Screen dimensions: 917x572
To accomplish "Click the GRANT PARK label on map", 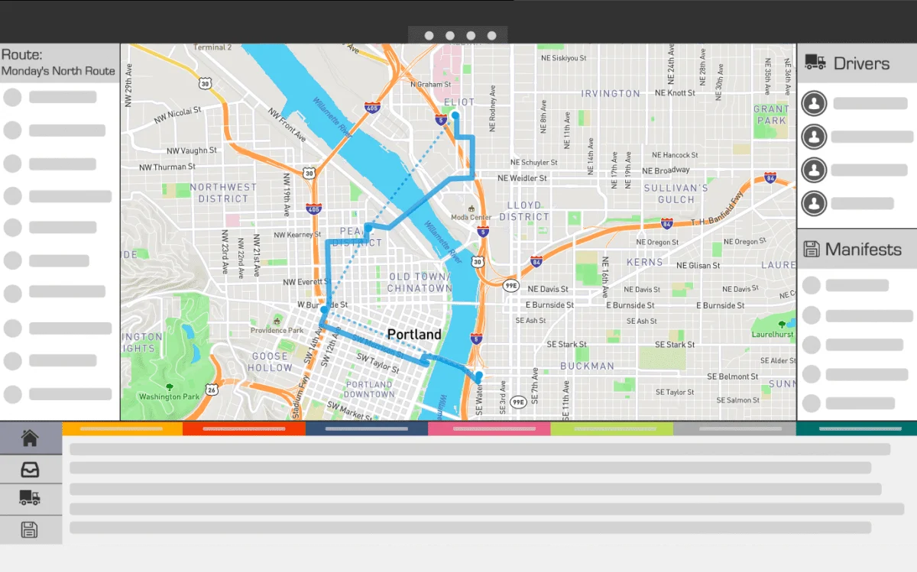I will coord(770,115).
